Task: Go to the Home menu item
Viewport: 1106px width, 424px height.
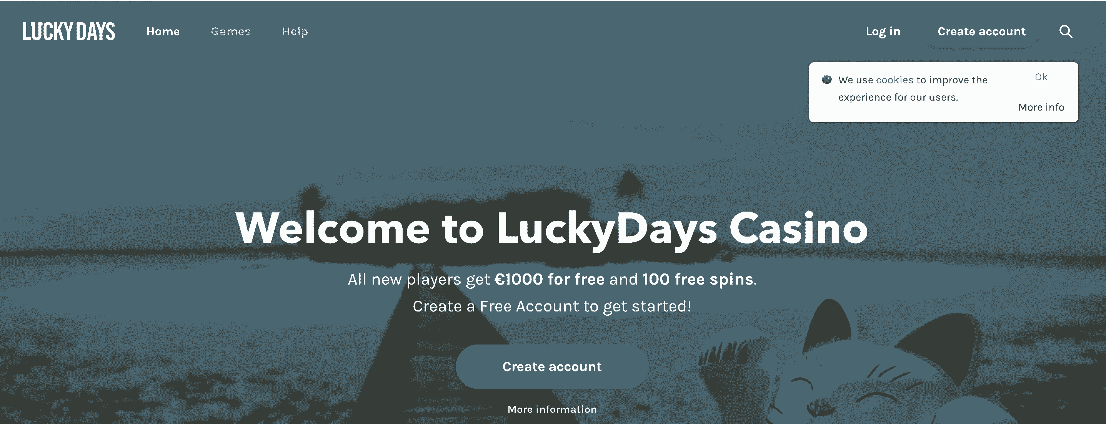Action: click(x=163, y=31)
